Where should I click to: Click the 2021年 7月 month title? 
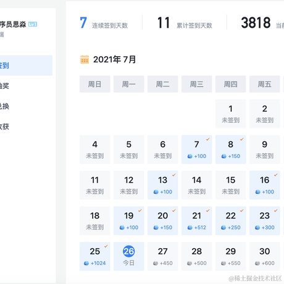click(x=114, y=59)
